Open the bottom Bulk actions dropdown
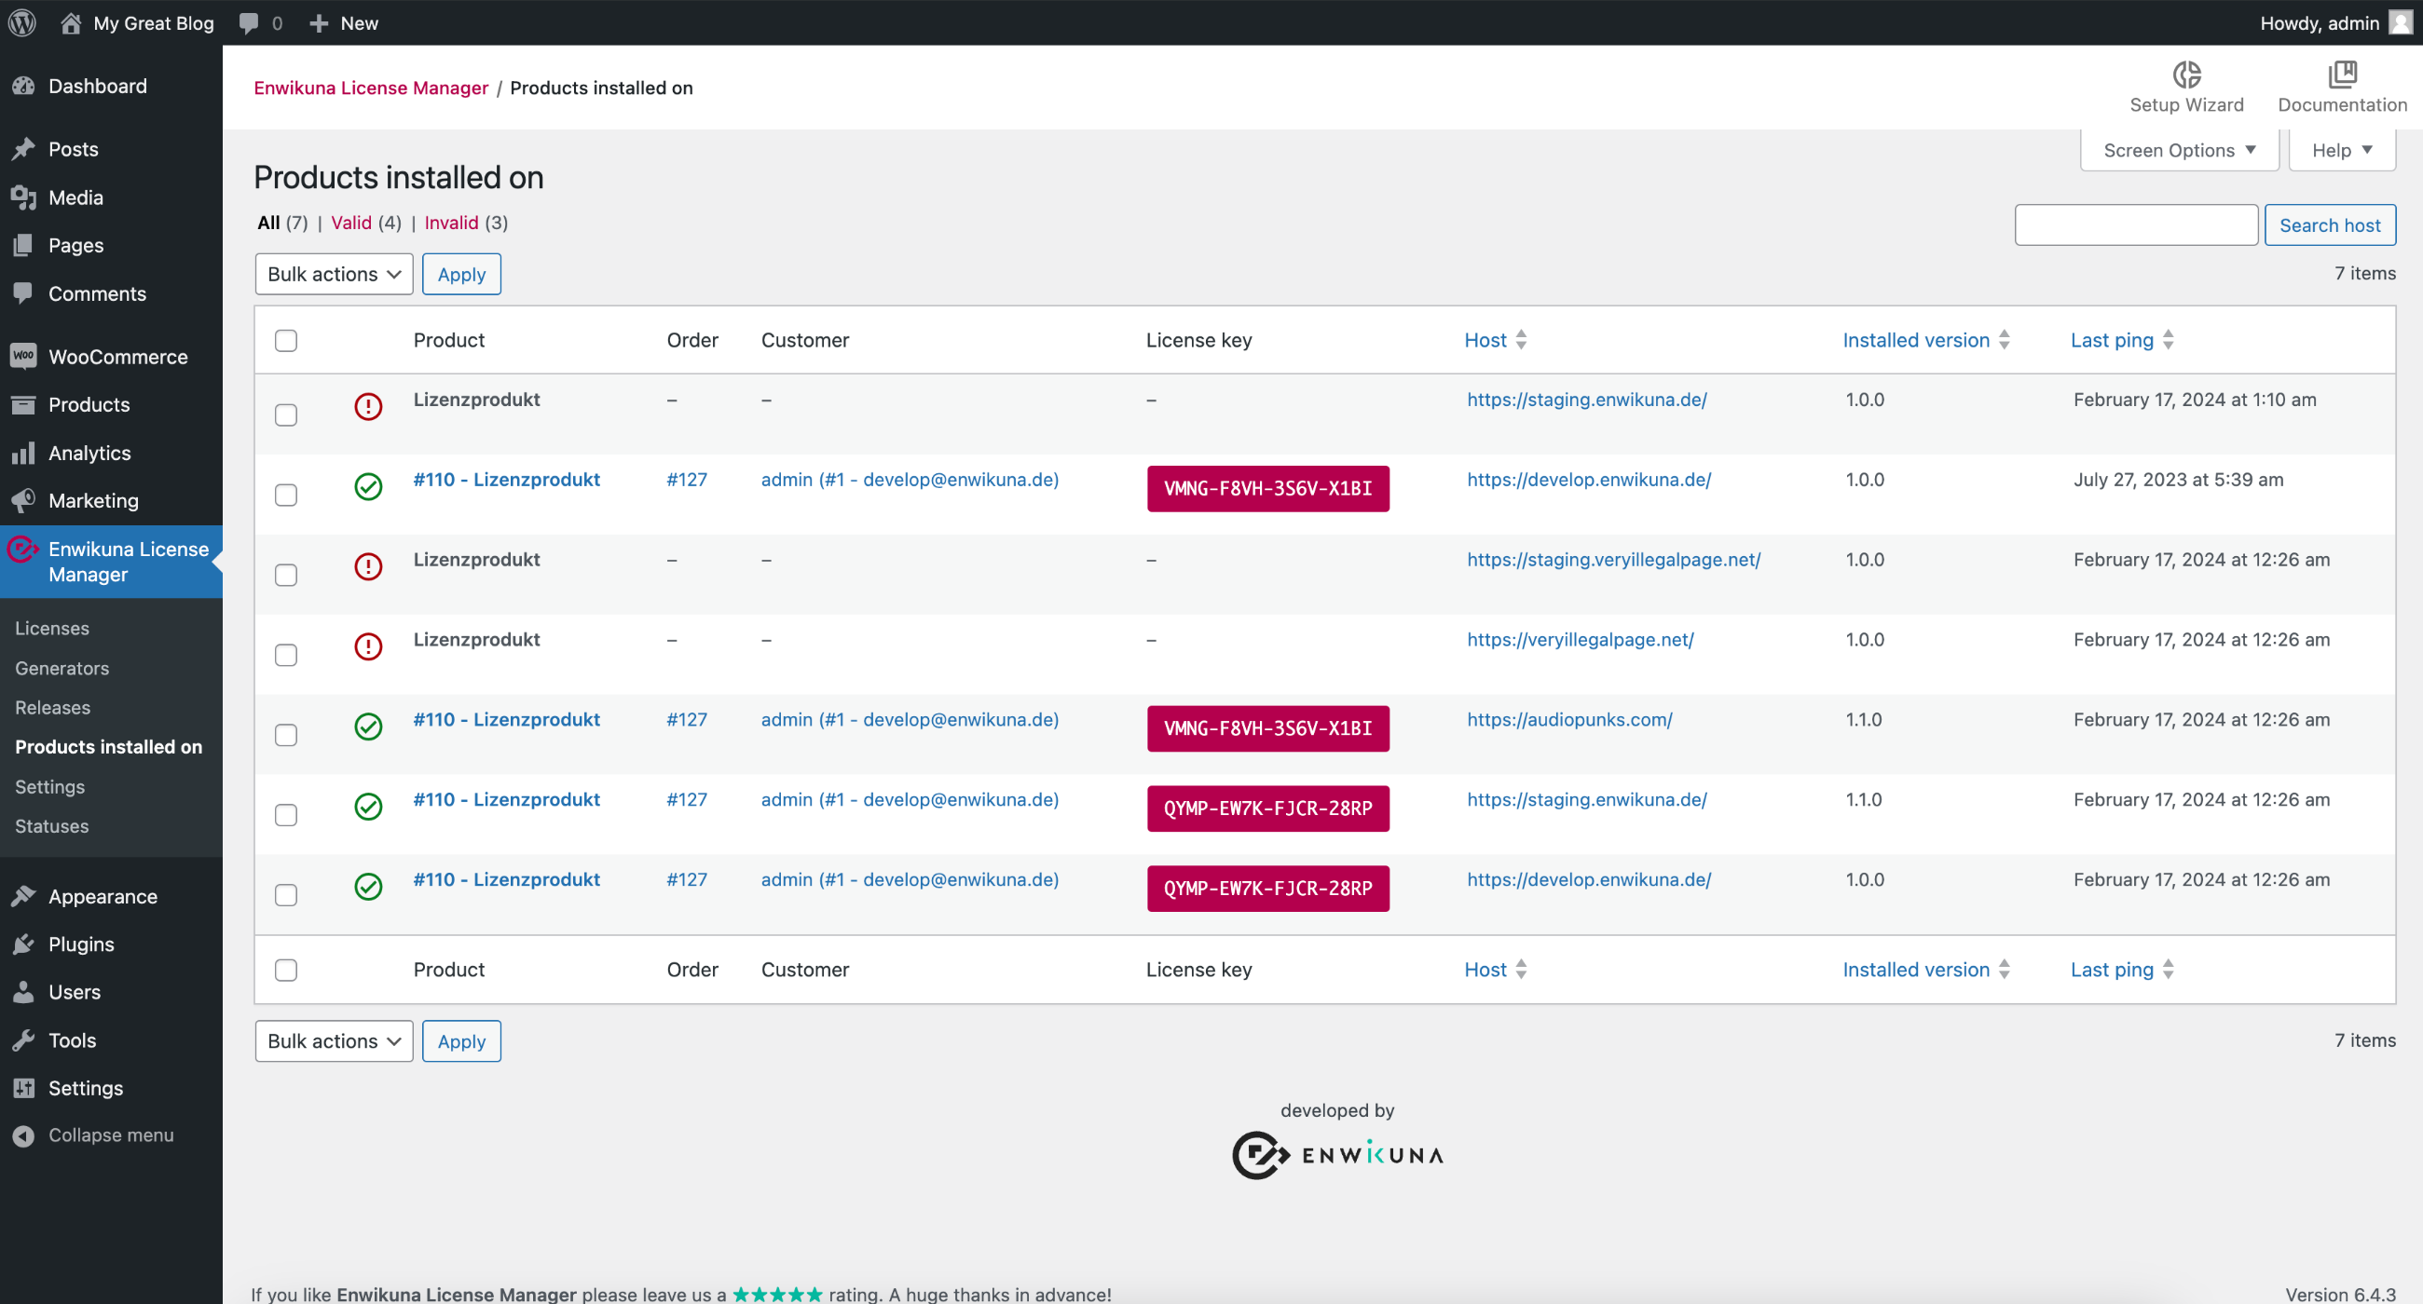The height and width of the screenshot is (1304, 2423). (334, 1040)
